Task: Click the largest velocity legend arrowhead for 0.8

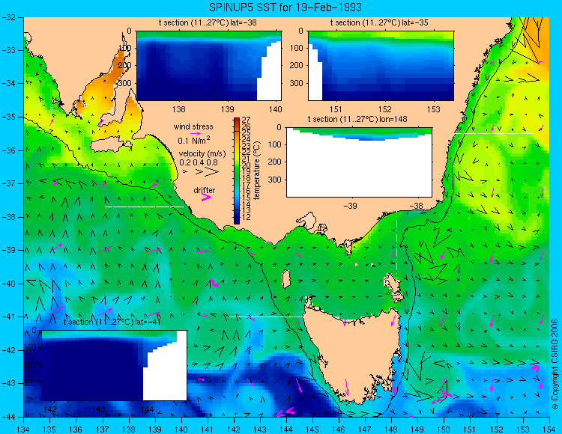Action: tap(211, 172)
